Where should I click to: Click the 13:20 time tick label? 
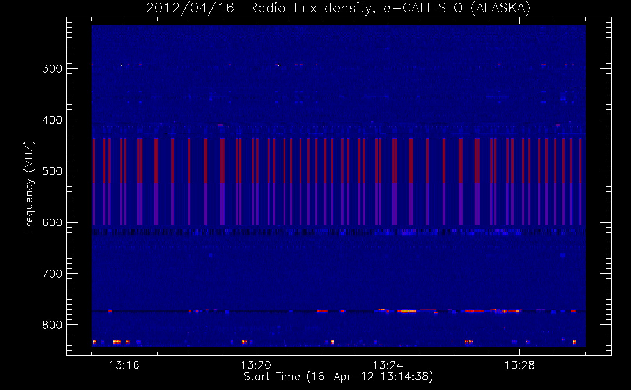pyautogui.click(x=256, y=365)
